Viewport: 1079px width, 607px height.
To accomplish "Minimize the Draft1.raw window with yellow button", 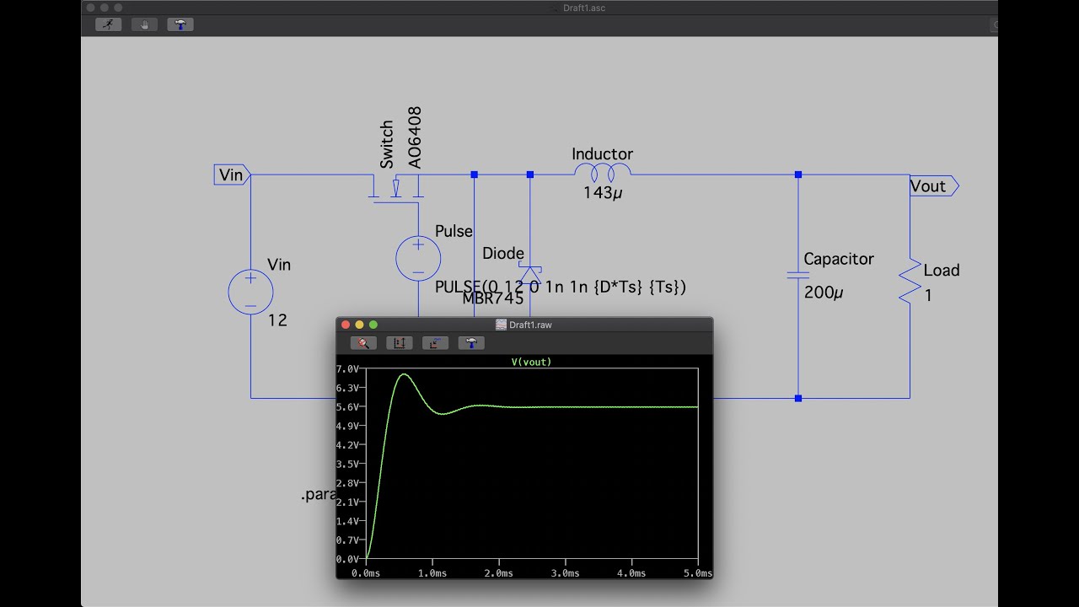I will click(359, 325).
